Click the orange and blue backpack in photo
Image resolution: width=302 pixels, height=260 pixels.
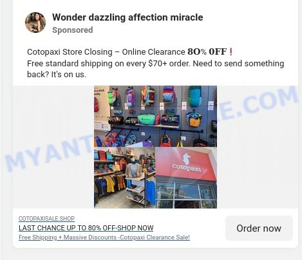(194, 120)
